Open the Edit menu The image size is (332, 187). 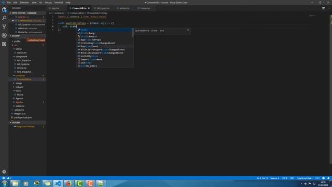pyautogui.click(x=15, y=3)
